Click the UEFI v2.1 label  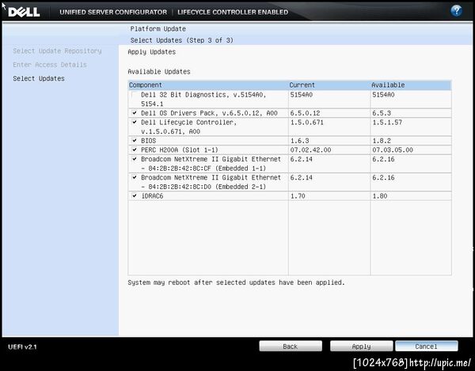[x=22, y=346]
